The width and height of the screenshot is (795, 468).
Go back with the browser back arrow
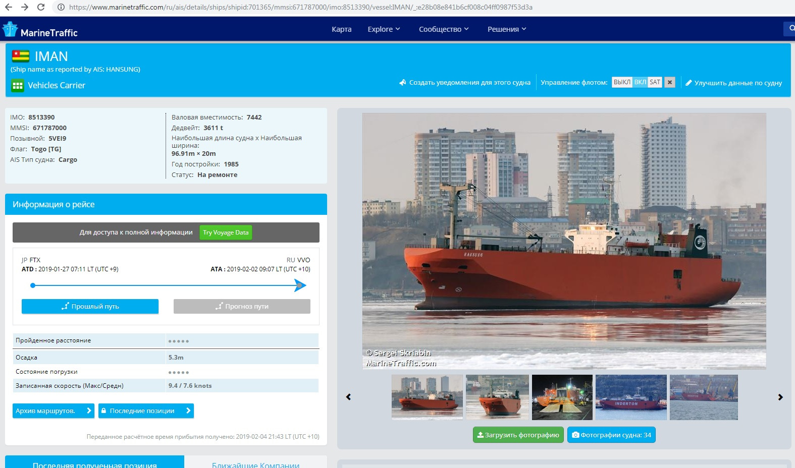[x=8, y=7]
